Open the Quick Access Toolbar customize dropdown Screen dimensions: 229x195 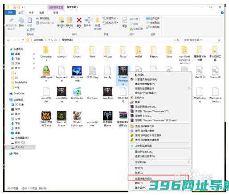[22, 7]
